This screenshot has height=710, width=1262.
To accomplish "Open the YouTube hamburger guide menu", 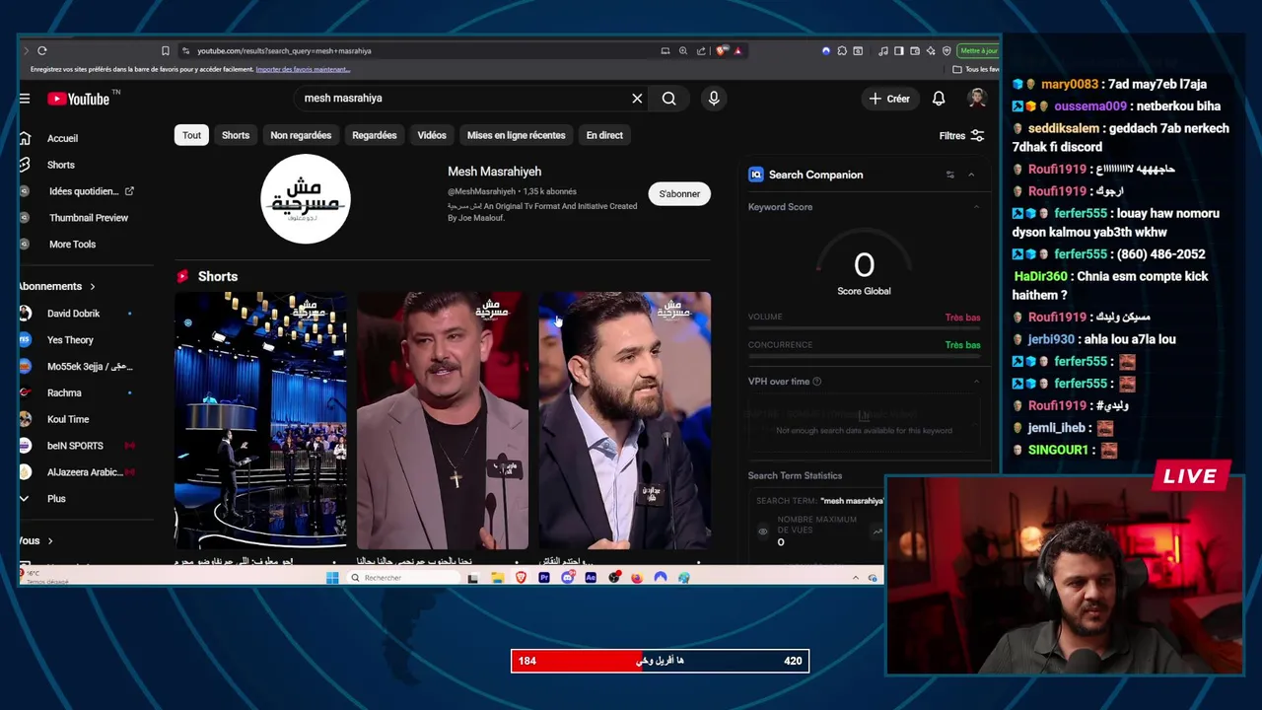I will (x=25, y=99).
